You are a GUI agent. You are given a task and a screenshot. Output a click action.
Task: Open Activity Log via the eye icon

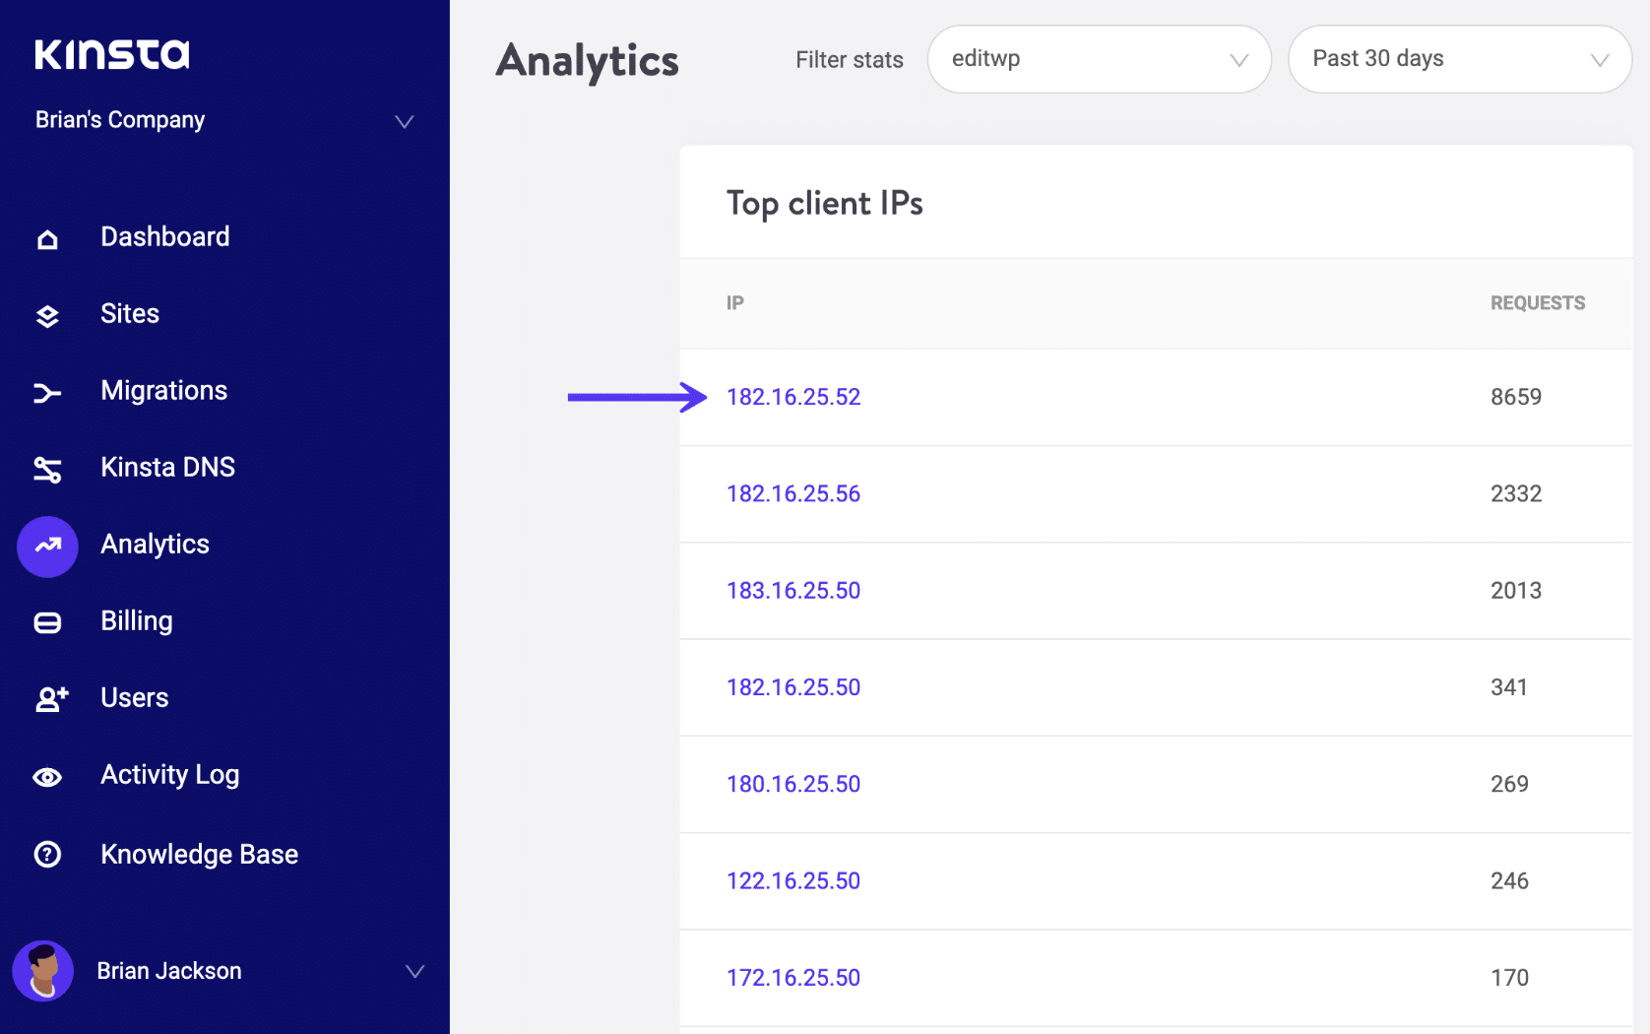pyautogui.click(x=47, y=775)
